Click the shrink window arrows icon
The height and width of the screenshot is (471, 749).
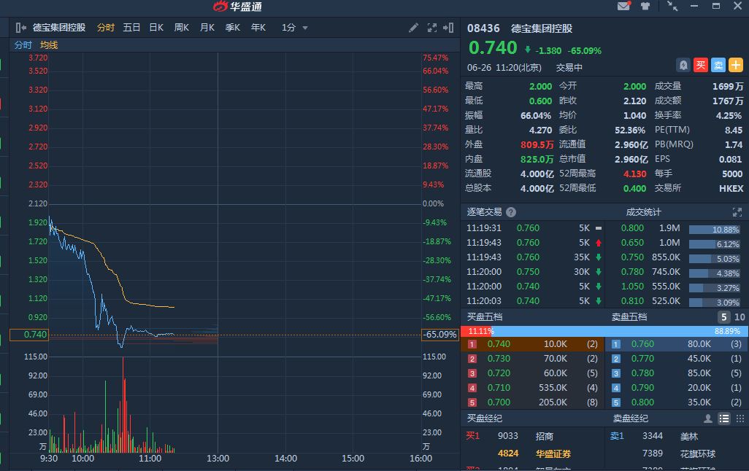672,7
